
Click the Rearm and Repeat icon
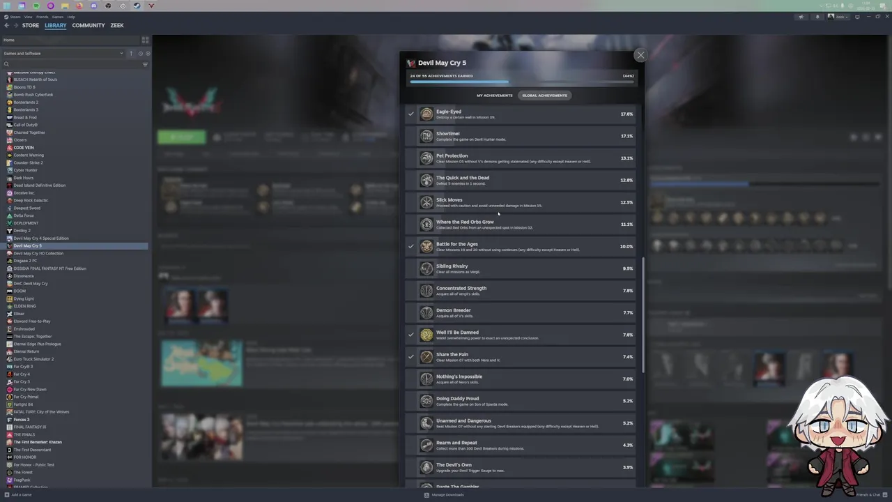[426, 445]
